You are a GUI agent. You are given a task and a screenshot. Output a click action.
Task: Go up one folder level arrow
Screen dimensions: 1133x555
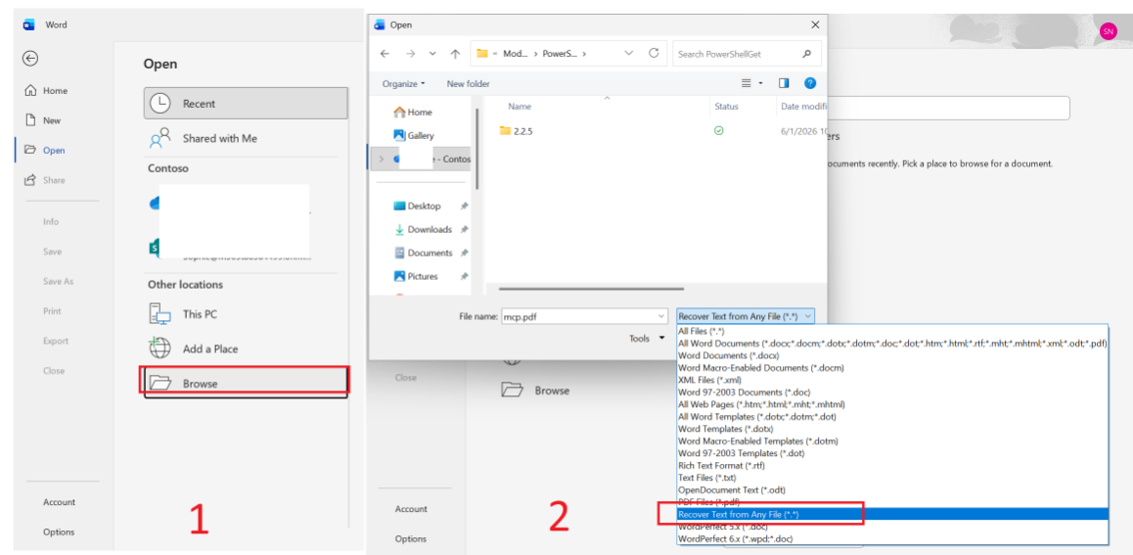(455, 54)
